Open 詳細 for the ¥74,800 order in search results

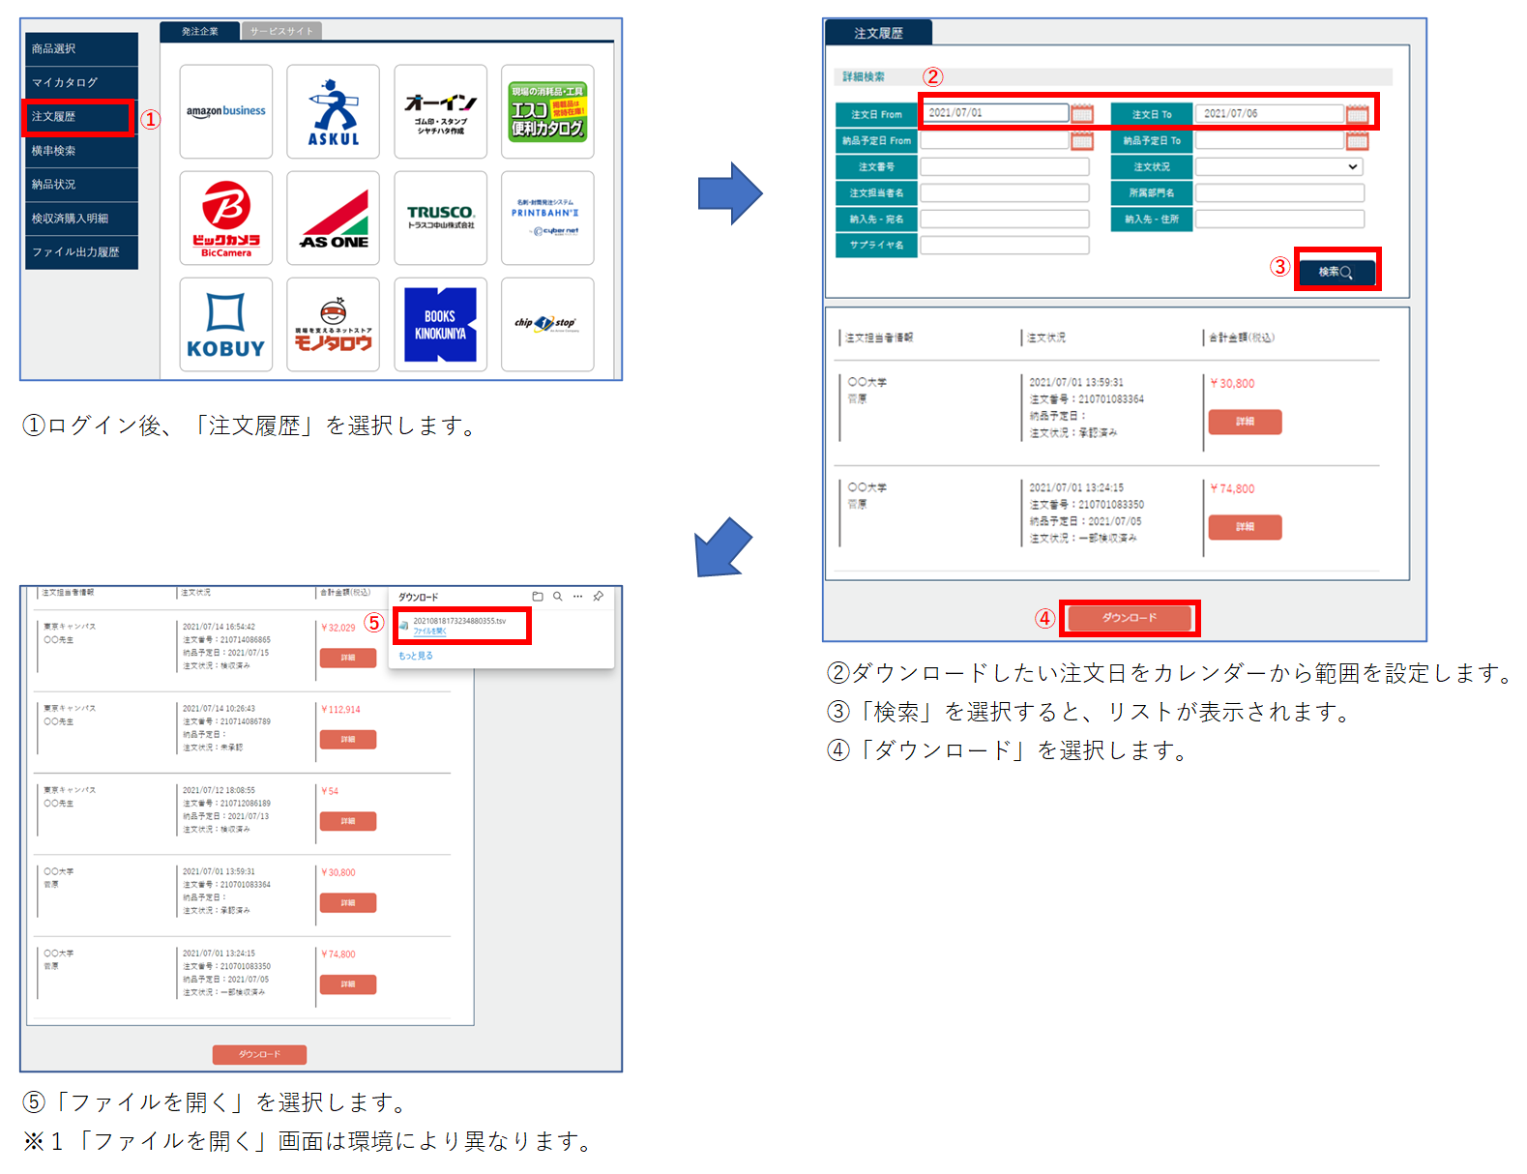click(x=1245, y=527)
